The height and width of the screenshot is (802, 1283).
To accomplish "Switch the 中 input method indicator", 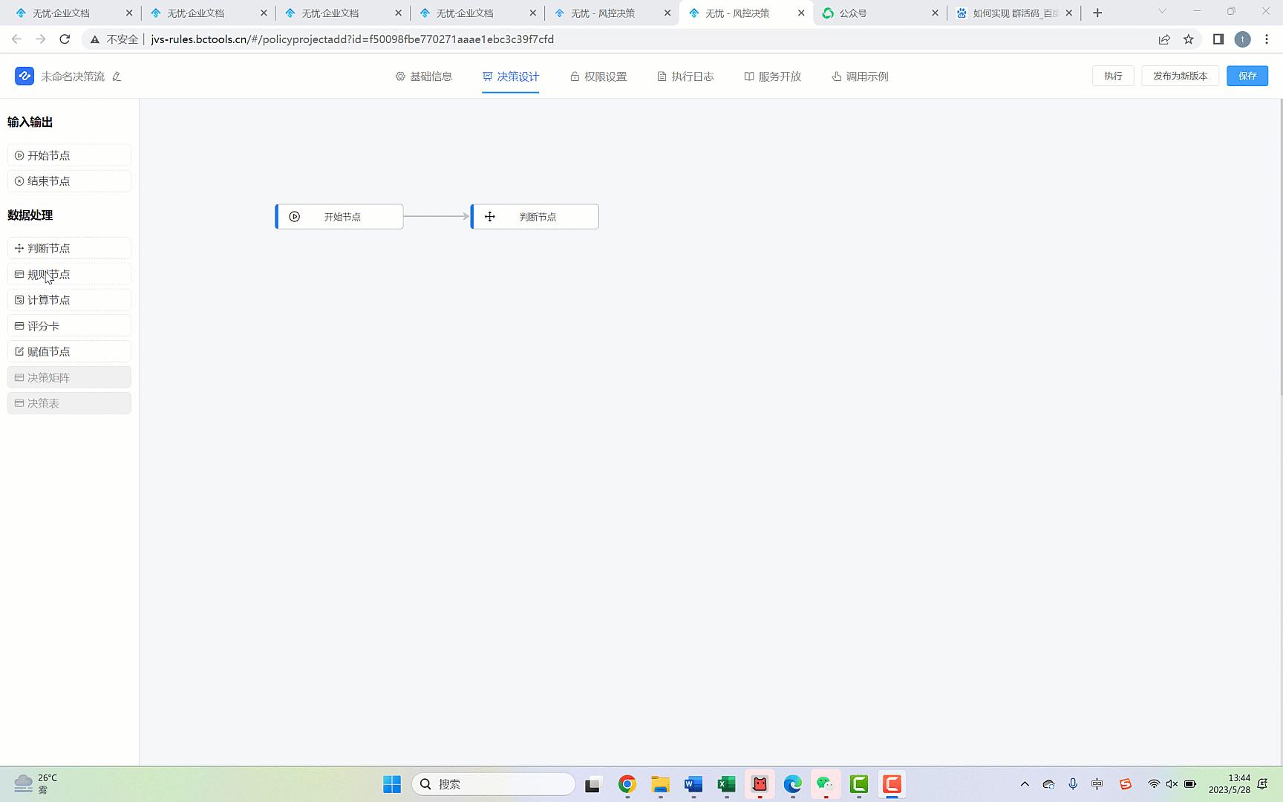I will (x=1097, y=784).
